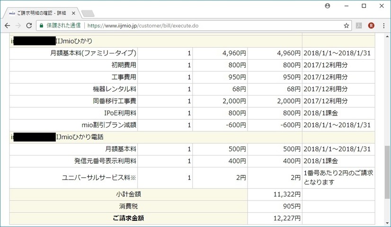Click the 工事費用 row label
Image resolution: width=391 pixels, height=227 pixels.
tap(124, 77)
